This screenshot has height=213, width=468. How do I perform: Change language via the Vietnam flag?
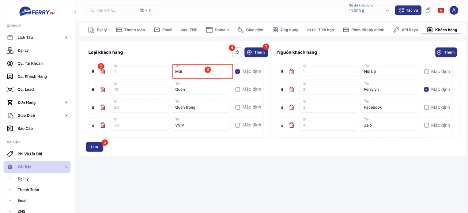click(441, 10)
